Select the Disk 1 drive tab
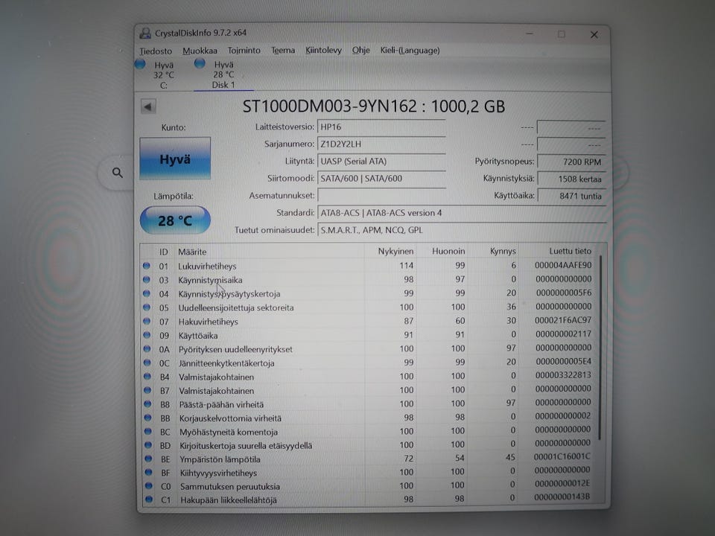This screenshot has width=715, height=536. (223, 74)
